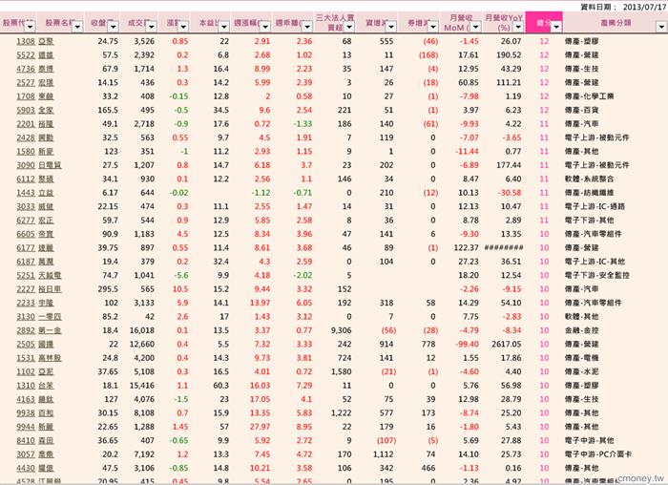The width and height of the screenshot is (668, 485).
Task: Open stock code link 2892
Action: [26, 330]
